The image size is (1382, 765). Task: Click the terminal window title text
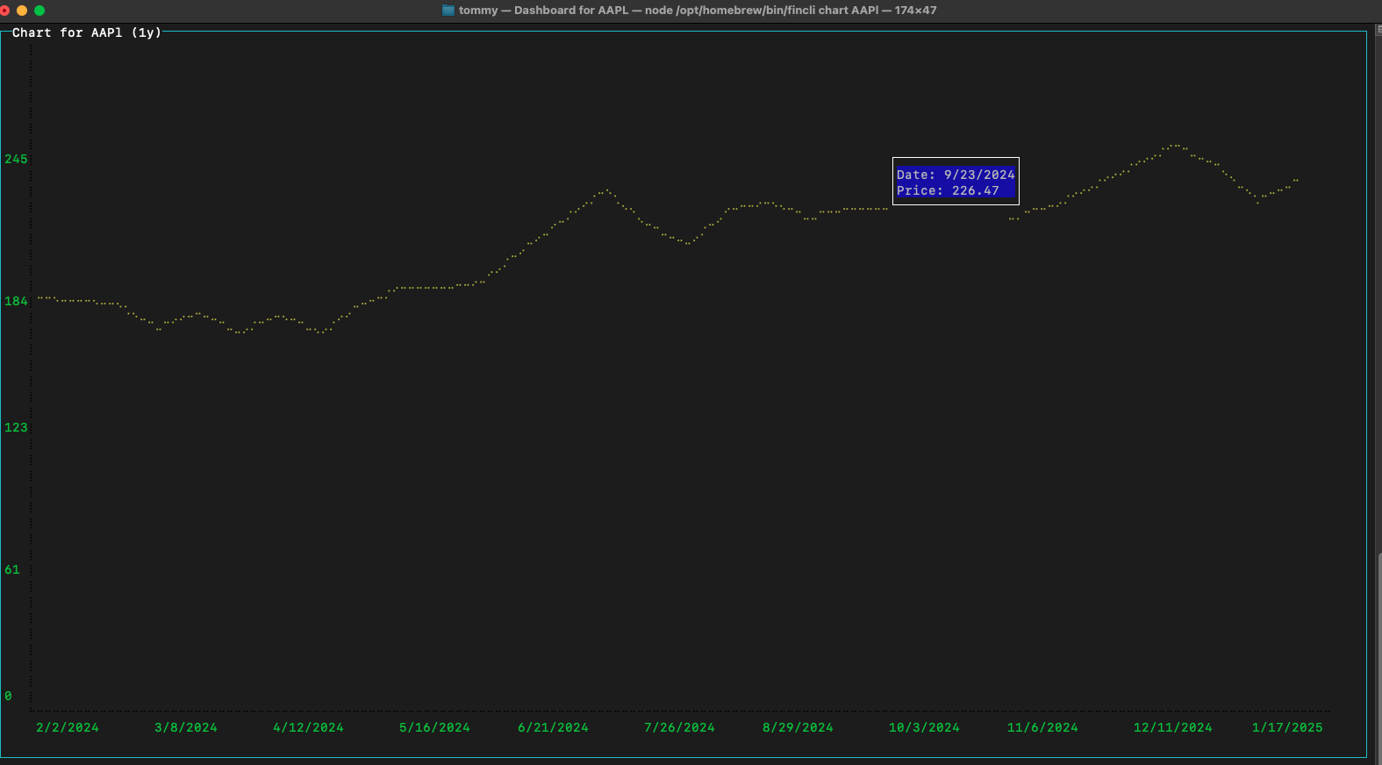pyautogui.click(x=698, y=11)
